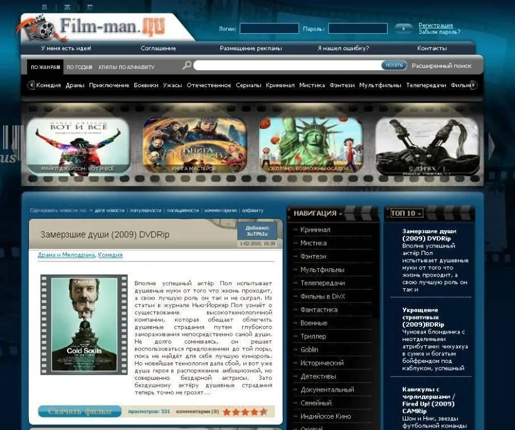The image size is (515, 430).
Task: Open the Goblin category
Action: point(309,350)
